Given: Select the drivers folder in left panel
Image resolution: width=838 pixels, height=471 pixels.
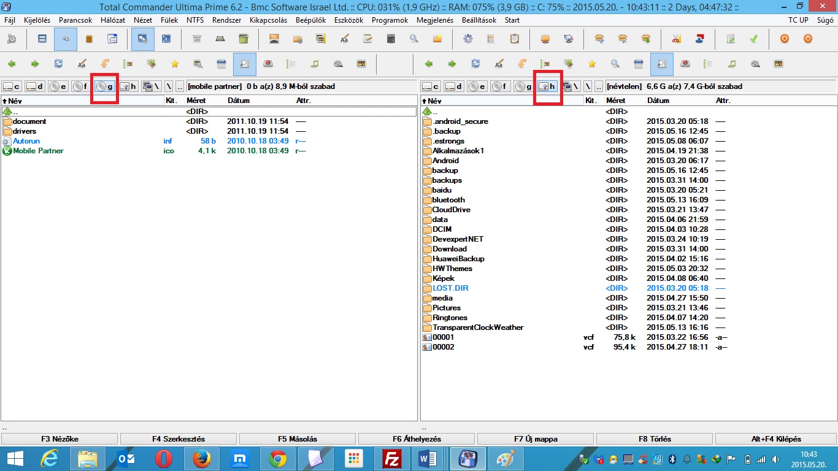Looking at the screenshot, I should click(x=209, y=131).
